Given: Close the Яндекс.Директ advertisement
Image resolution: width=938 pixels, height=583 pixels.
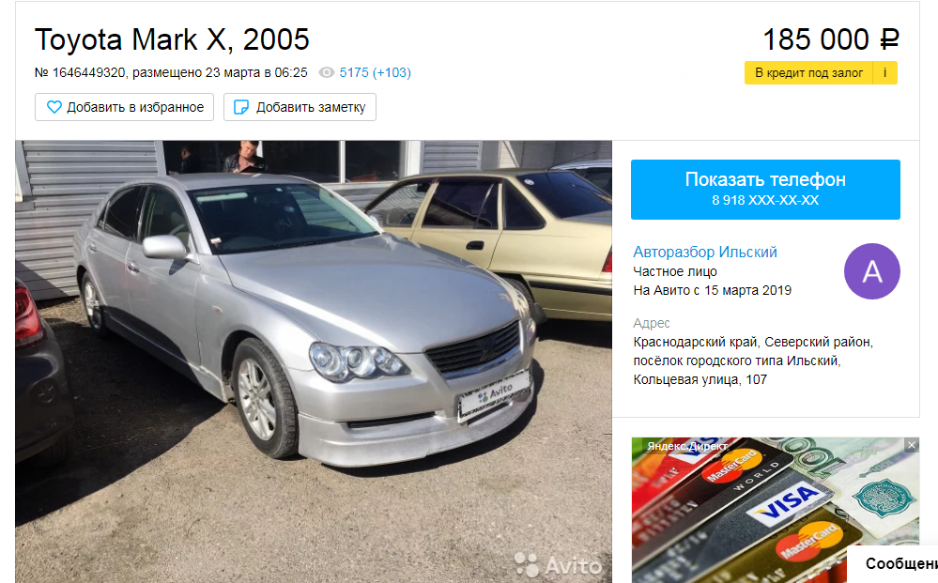Looking at the screenshot, I should click(x=912, y=445).
